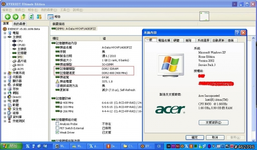Click the Up level arrow toolbar icon
The image size is (257, 150).
point(23,17)
